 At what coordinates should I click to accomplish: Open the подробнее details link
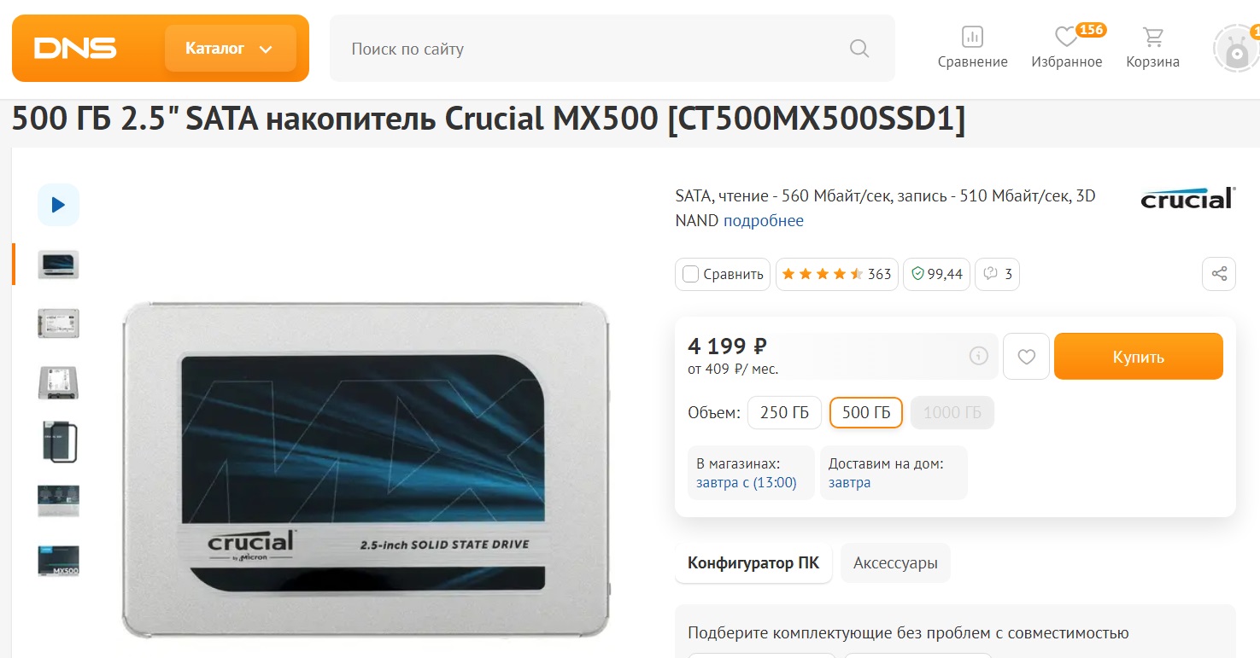coord(764,221)
